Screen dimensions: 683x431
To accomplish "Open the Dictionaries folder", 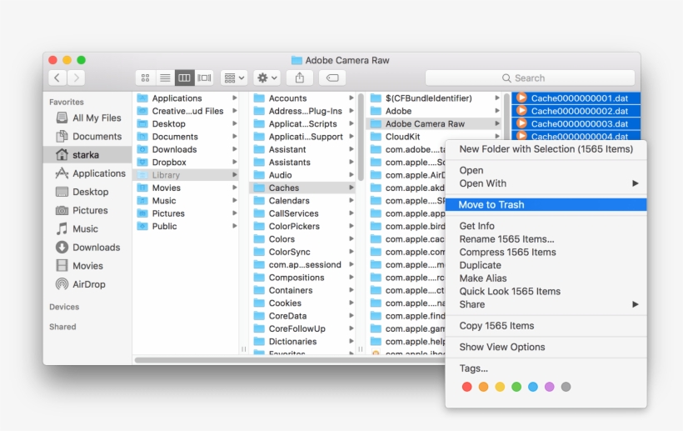I will 304,341.
